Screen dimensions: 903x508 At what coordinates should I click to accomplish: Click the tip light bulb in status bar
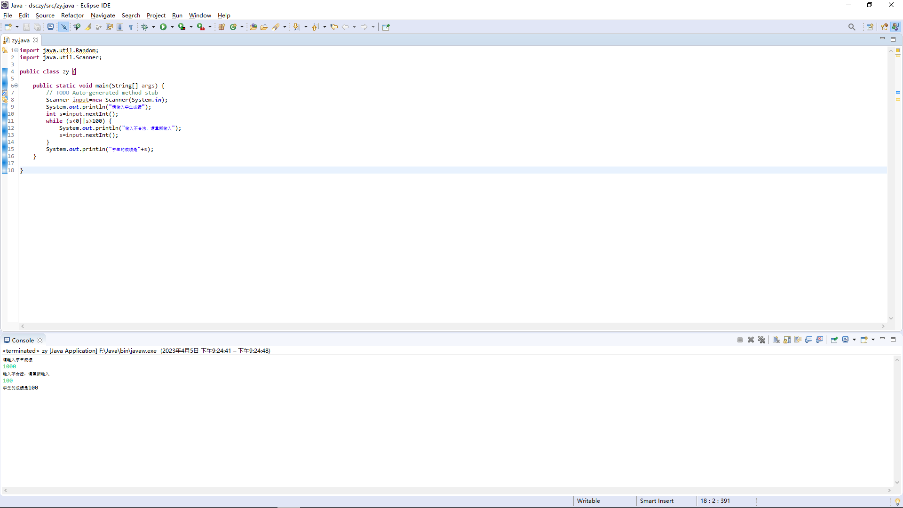897,501
